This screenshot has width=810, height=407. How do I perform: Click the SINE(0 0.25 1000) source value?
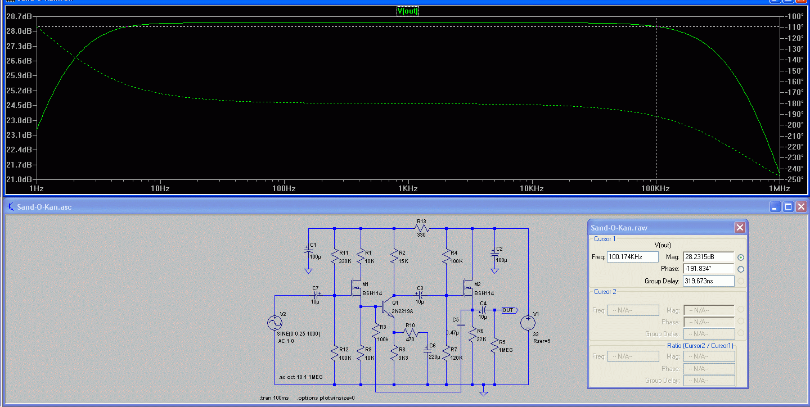(x=299, y=333)
